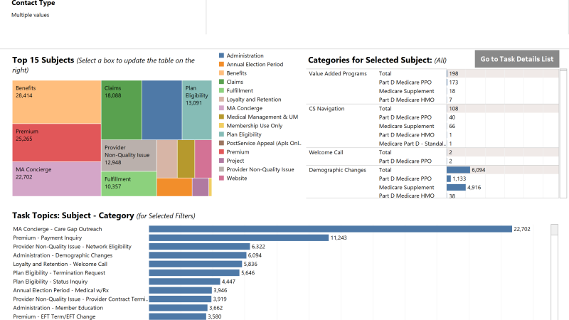Click 'Medicare Part D - Standal..' row label
The height and width of the screenshot is (320, 569).
click(413, 144)
